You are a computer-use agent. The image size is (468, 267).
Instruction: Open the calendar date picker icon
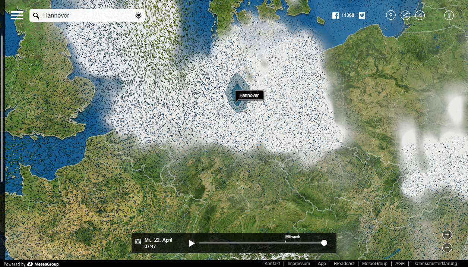pos(138,242)
